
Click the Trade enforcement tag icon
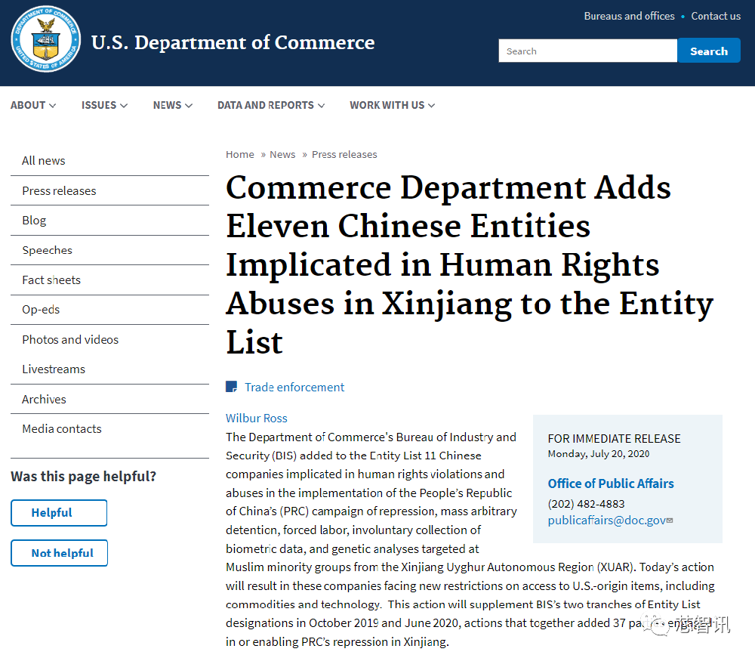232,387
